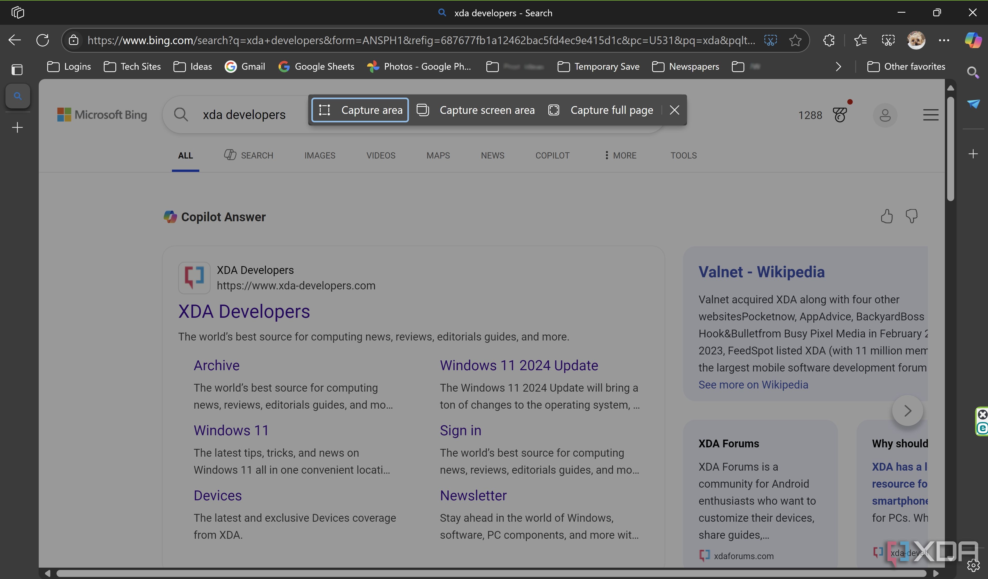Viewport: 988px width, 579px height.
Task: Open sidebar settings gear icon
Action: (973, 565)
